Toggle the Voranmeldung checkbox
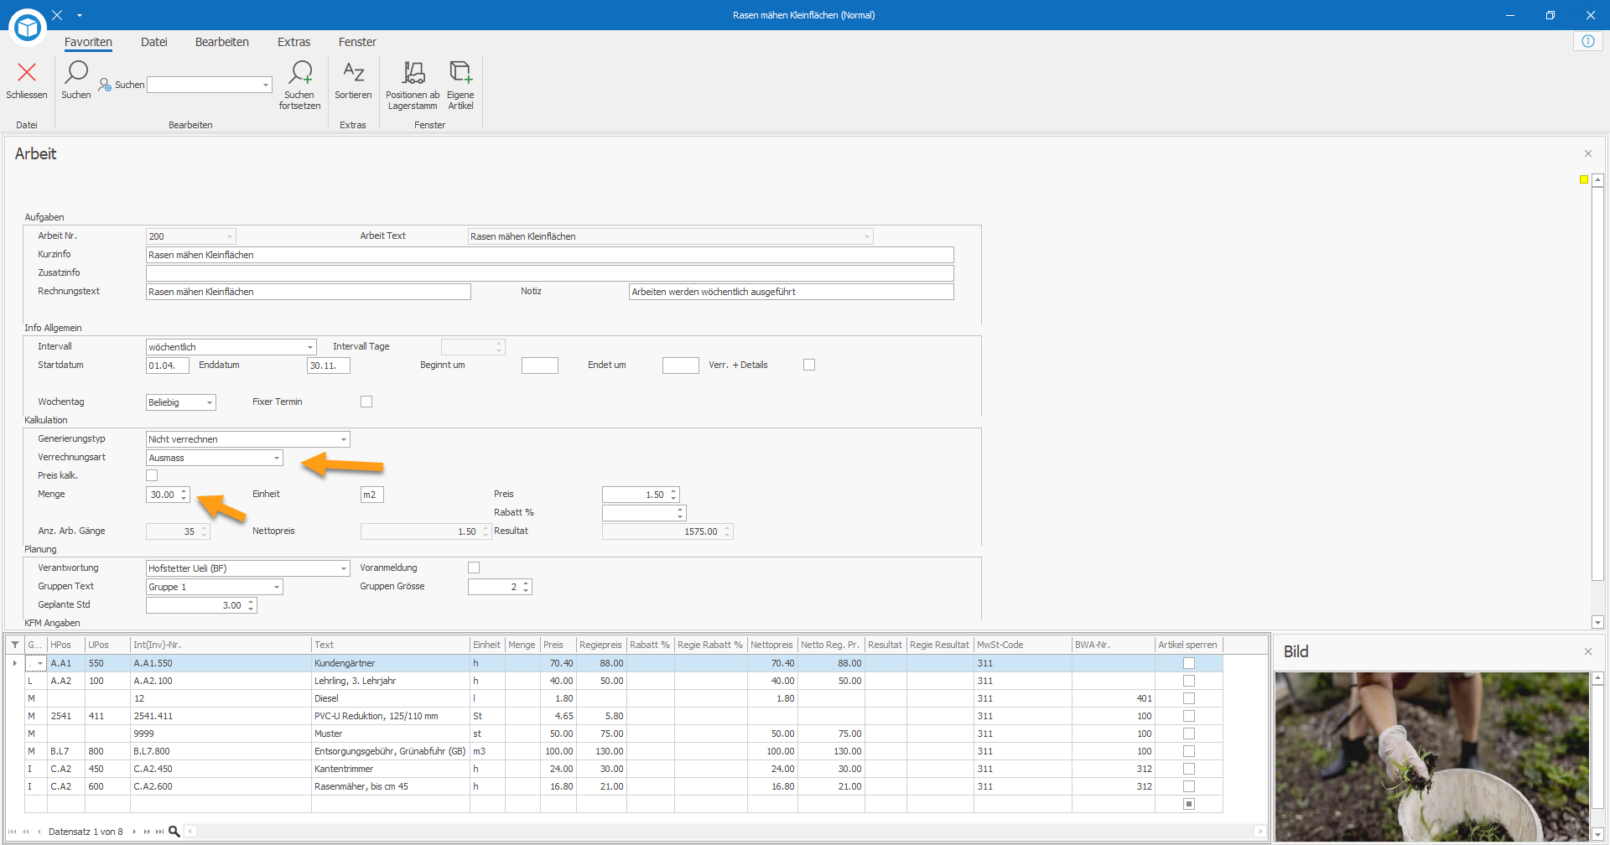Image resolution: width=1610 pixels, height=845 pixels. [x=474, y=568]
